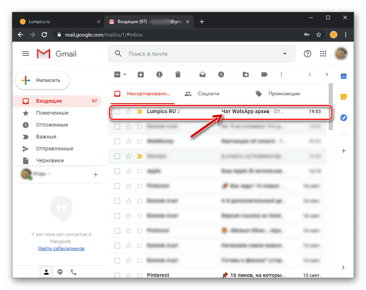Click the get add-ons plus icon
This screenshot has width=366, height=290.
[x=344, y=151]
